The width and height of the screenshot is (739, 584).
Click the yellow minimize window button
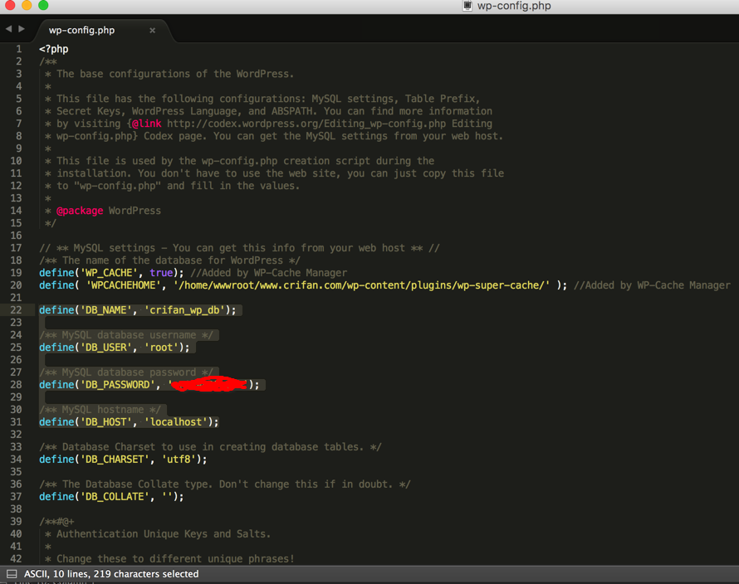point(27,5)
